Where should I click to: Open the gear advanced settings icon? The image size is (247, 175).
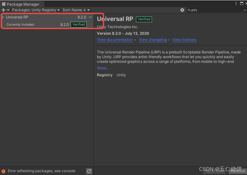pos(182,10)
